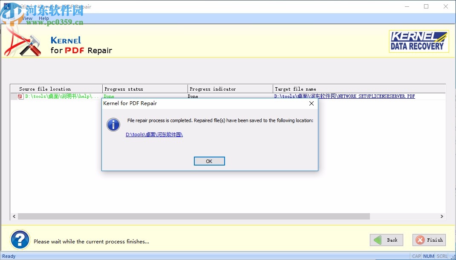
Task: Click the Source file location column header
Action: pyautogui.click(x=46, y=89)
